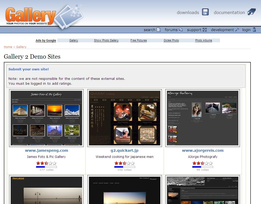Click the documentation book icon

252,12
